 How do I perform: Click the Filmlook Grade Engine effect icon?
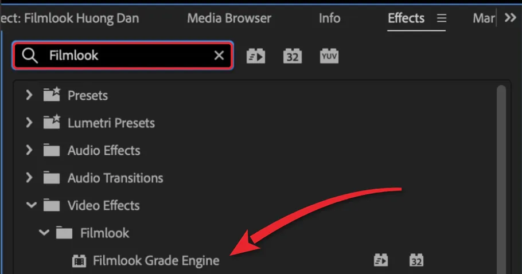pos(79,261)
